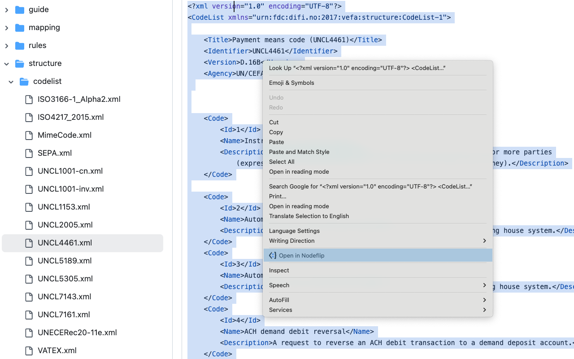The width and height of the screenshot is (574, 359).
Task: Click the Identifier line 'UNCL4461' in code
Action: (x=270, y=51)
